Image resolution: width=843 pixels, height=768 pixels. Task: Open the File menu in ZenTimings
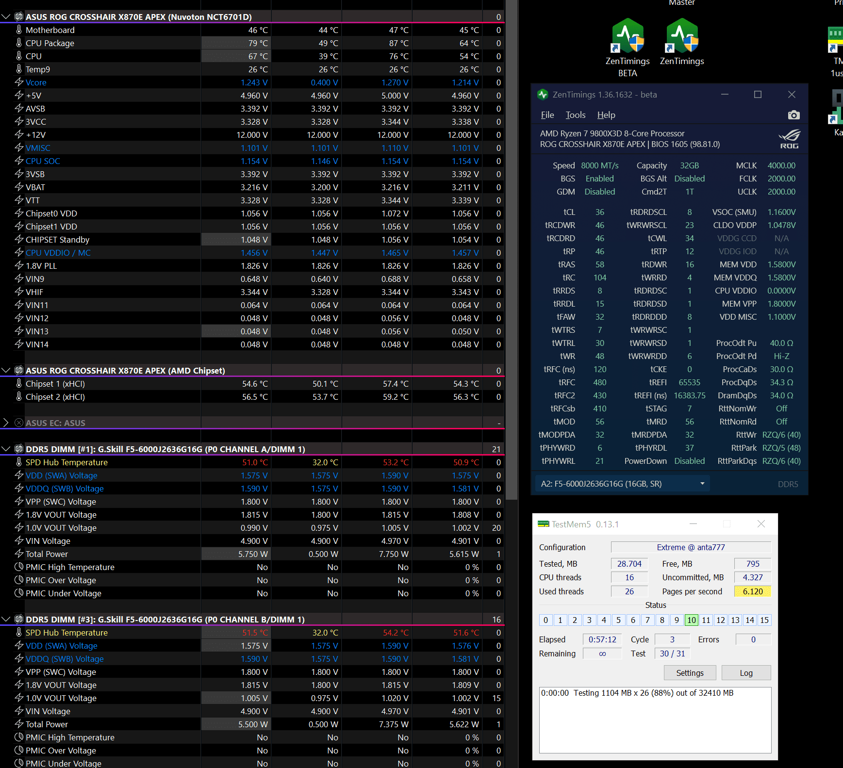(547, 115)
